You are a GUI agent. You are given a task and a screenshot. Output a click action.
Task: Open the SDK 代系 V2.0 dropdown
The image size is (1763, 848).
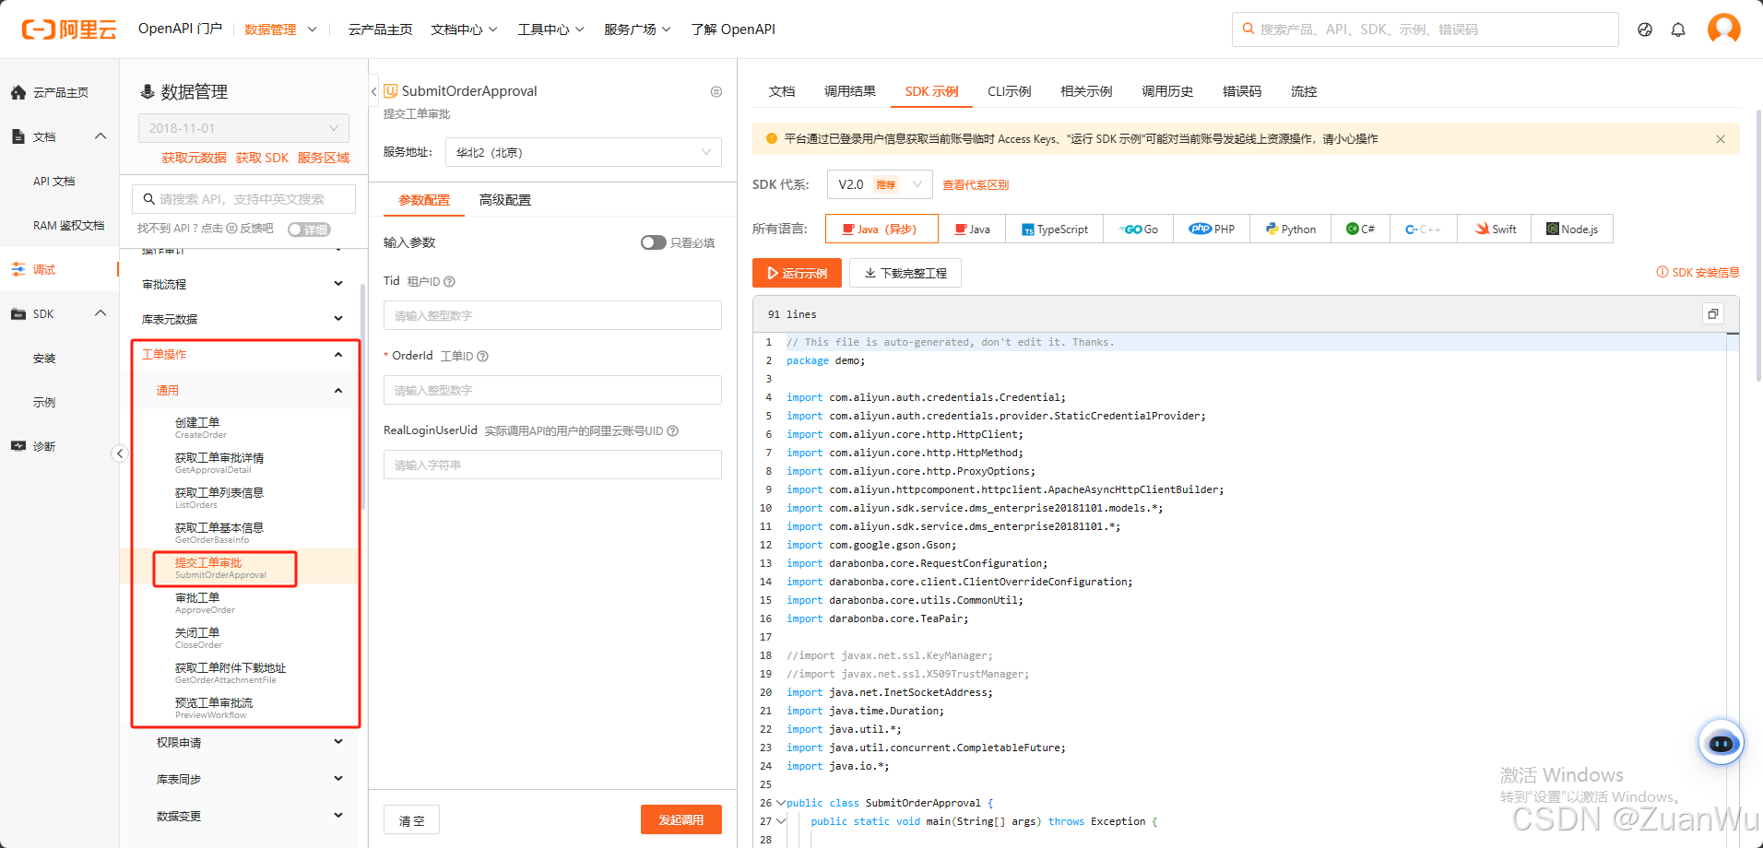[x=880, y=184]
